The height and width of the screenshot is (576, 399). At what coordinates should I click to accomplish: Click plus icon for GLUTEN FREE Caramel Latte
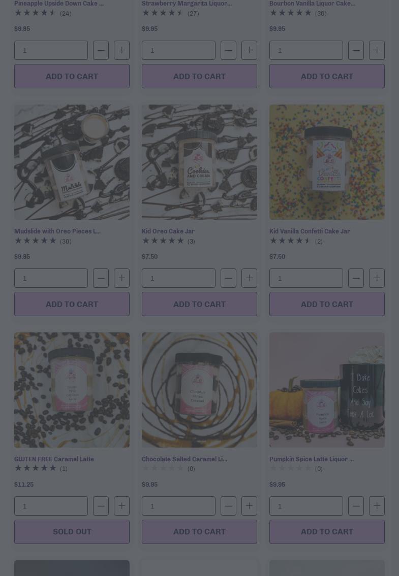click(121, 506)
